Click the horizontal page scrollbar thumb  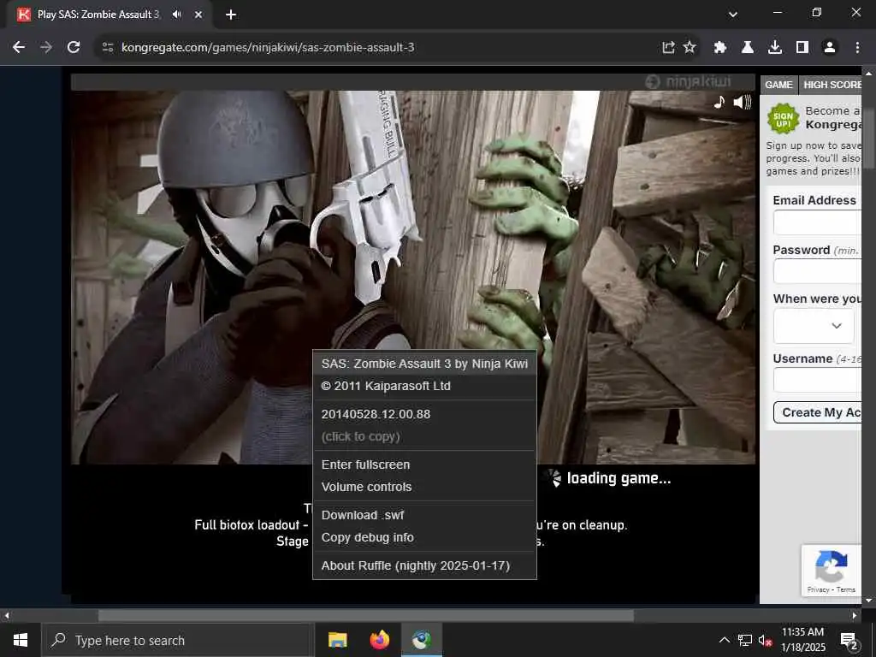click(x=366, y=616)
